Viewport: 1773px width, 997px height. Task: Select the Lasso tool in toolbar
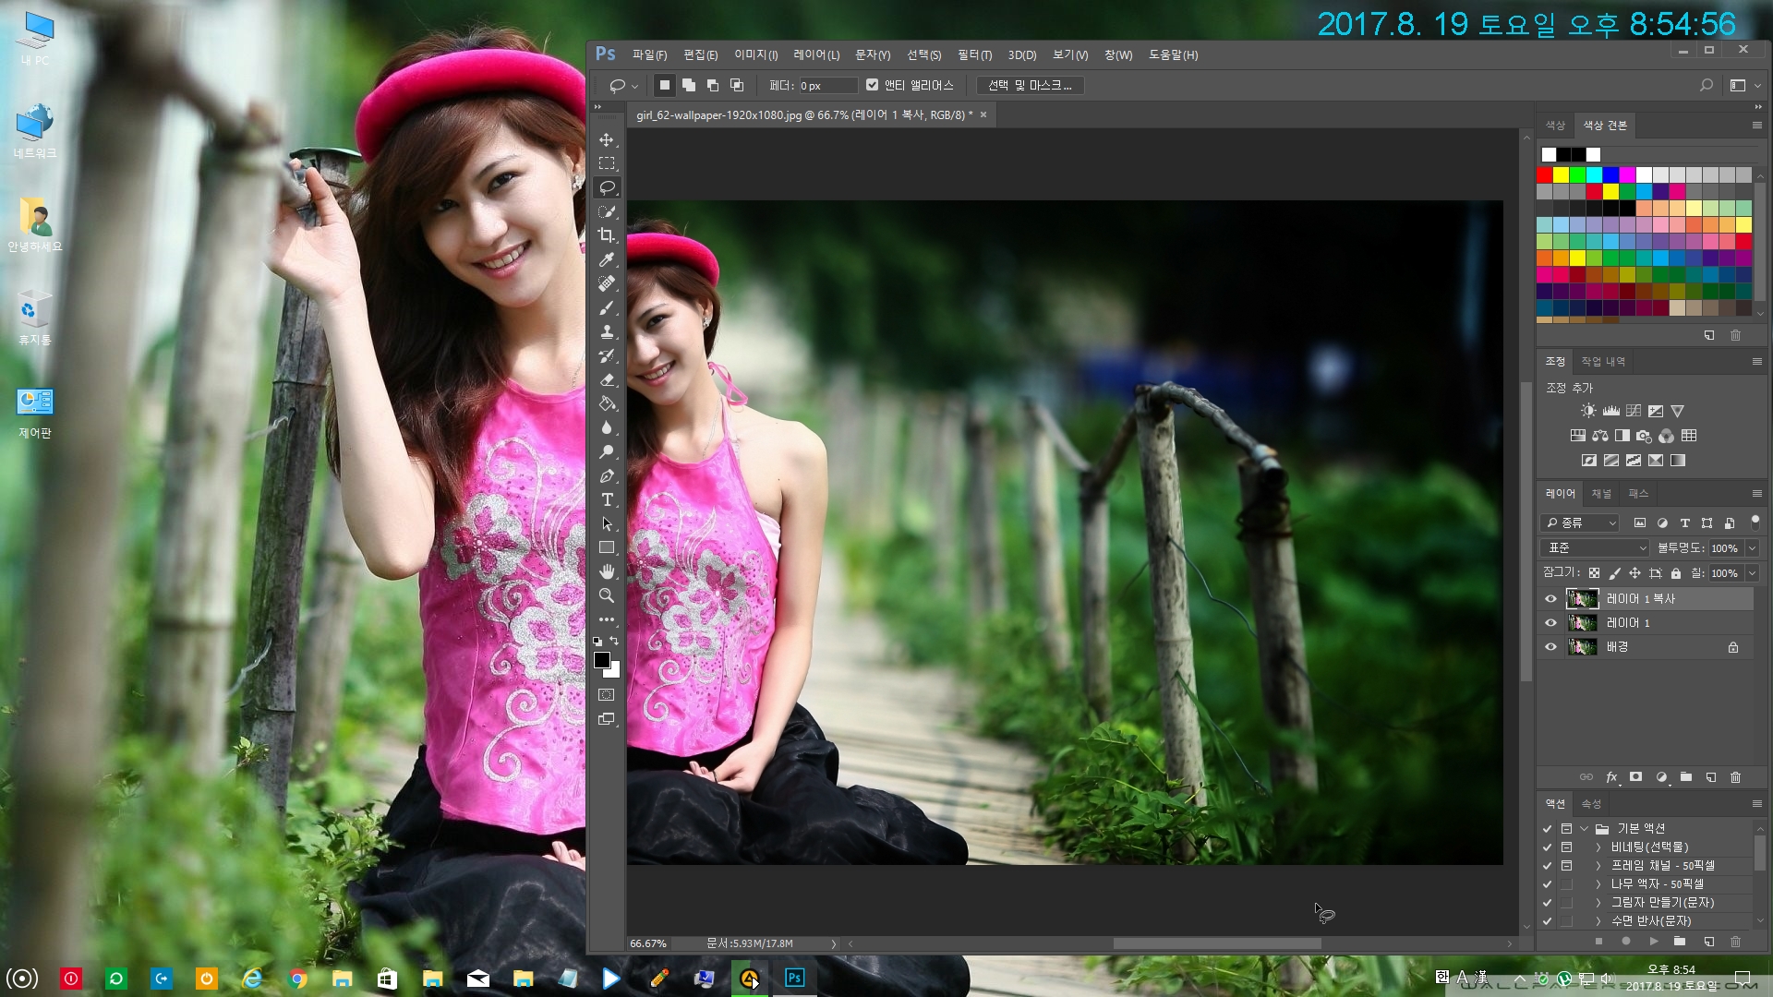click(x=607, y=187)
